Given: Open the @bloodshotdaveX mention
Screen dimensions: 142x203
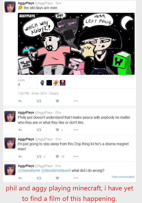Looking at the screenshot, I should 56,171.
